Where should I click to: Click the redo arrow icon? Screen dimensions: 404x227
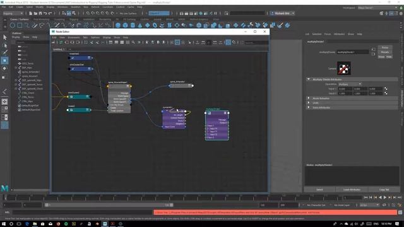pos(50,13)
